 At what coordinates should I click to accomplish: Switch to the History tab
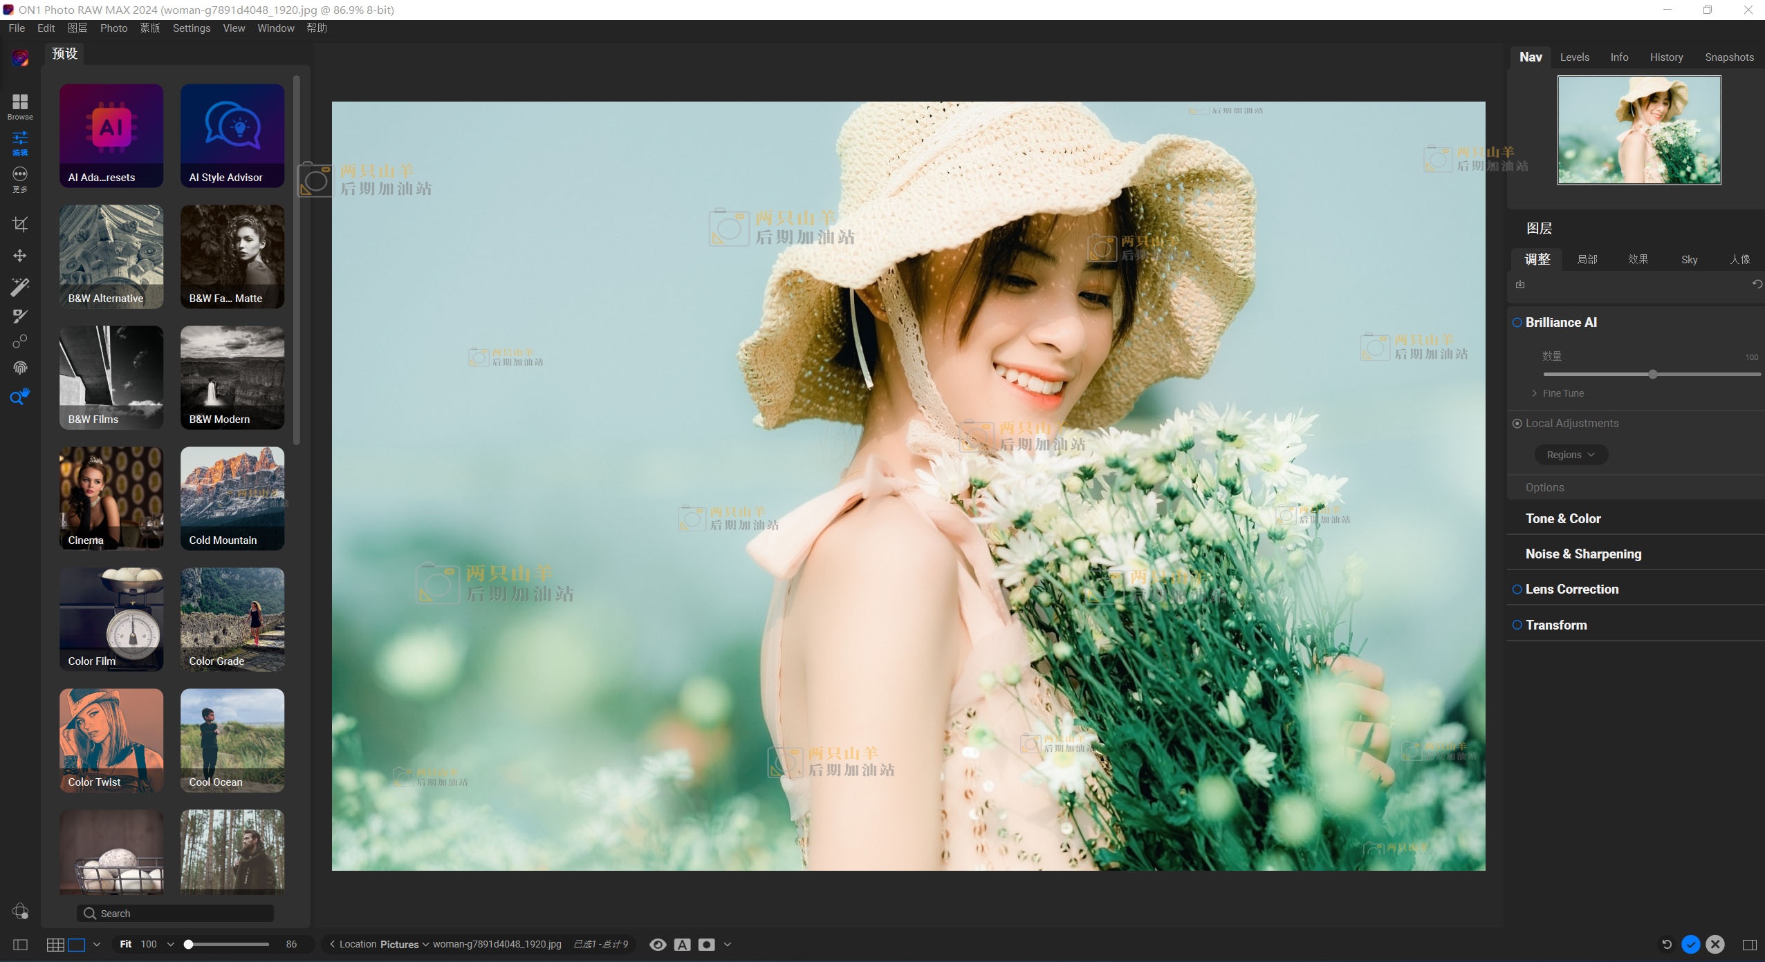coord(1665,57)
